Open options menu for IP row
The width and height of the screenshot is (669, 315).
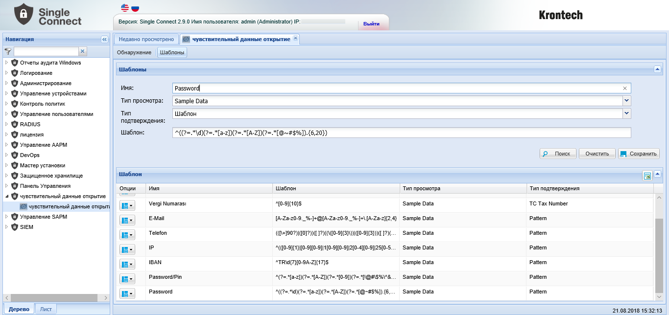point(127,250)
